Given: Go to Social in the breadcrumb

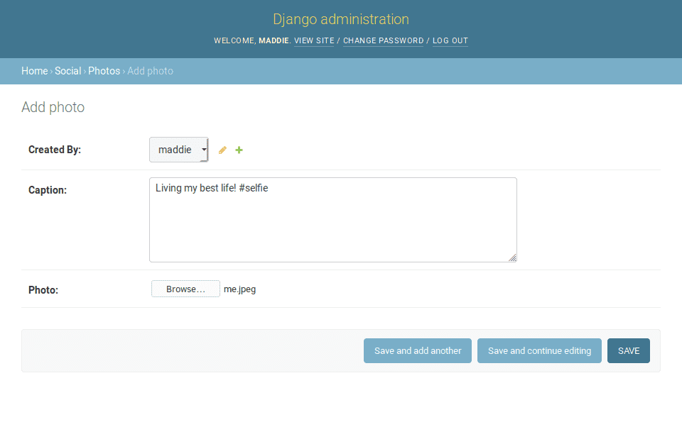Looking at the screenshot, I should click(68, 71).
